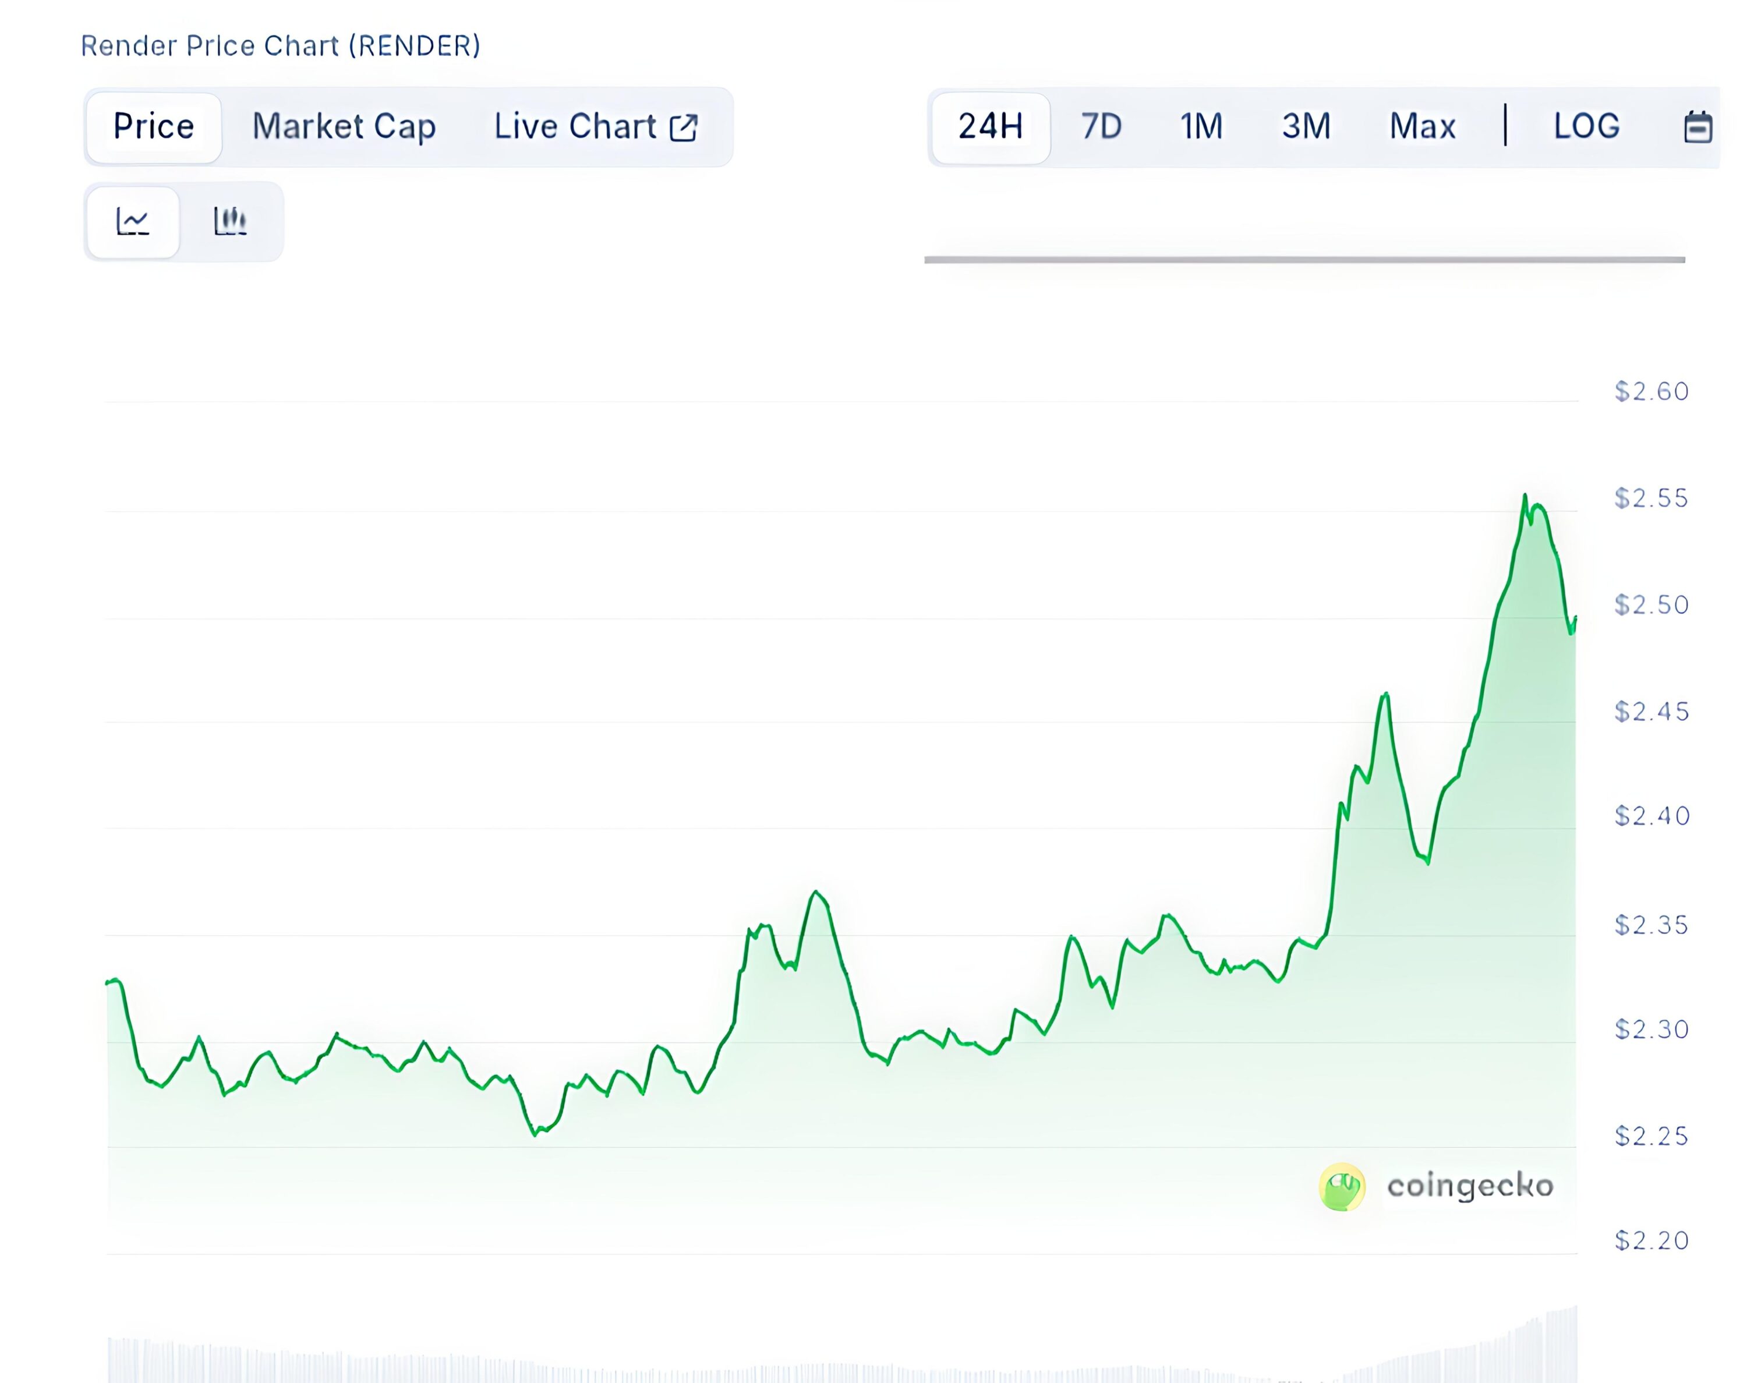1747x1383 pixels.
Task: Click the $2.50 axis label
Action: pos(1651,605)
